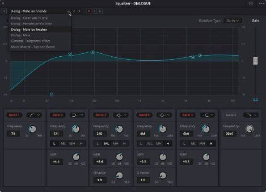Click Band 2 gain field showing +4.4
The height and width of the screenshot is (192, 266).
pyautogui.click(x=56, y=161)
